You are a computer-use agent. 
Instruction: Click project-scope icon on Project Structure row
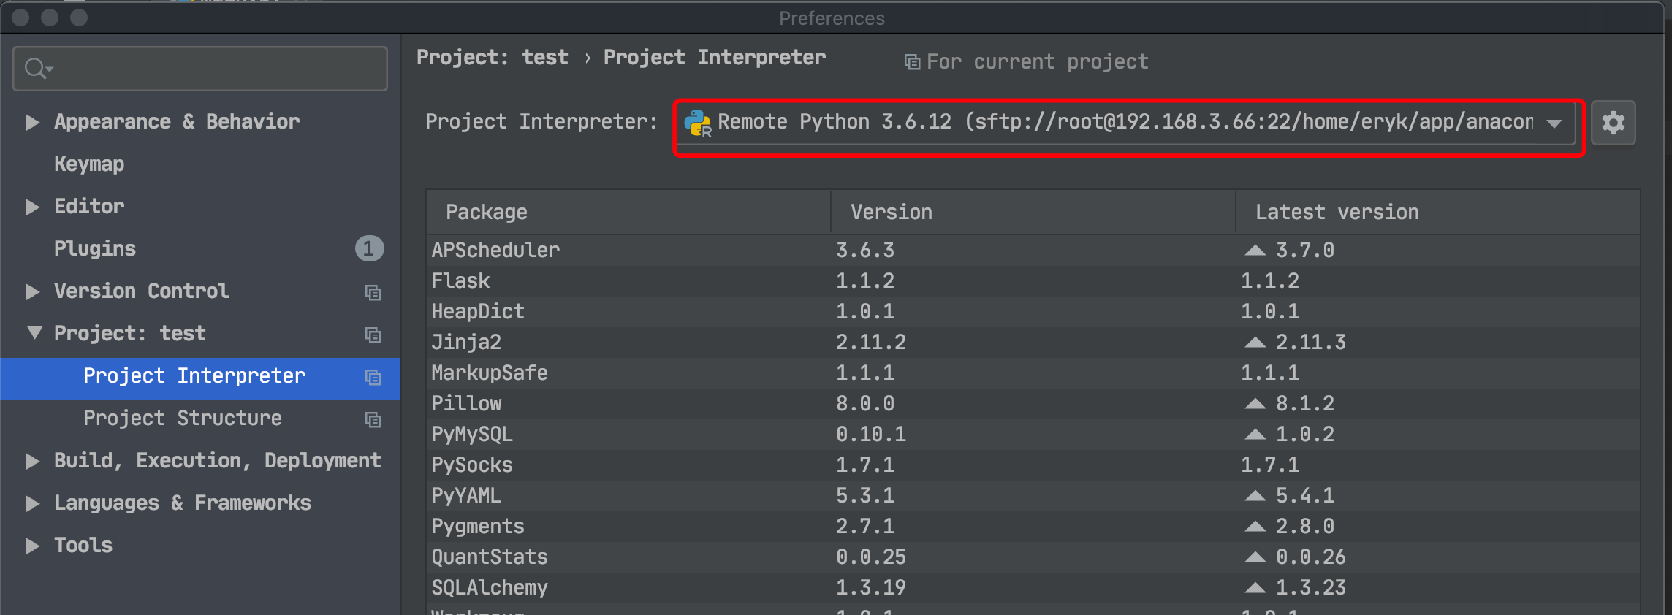pos(373,420)
